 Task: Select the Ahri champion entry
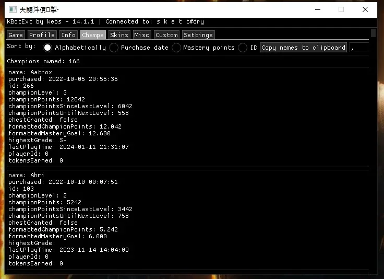coord(188,220)
